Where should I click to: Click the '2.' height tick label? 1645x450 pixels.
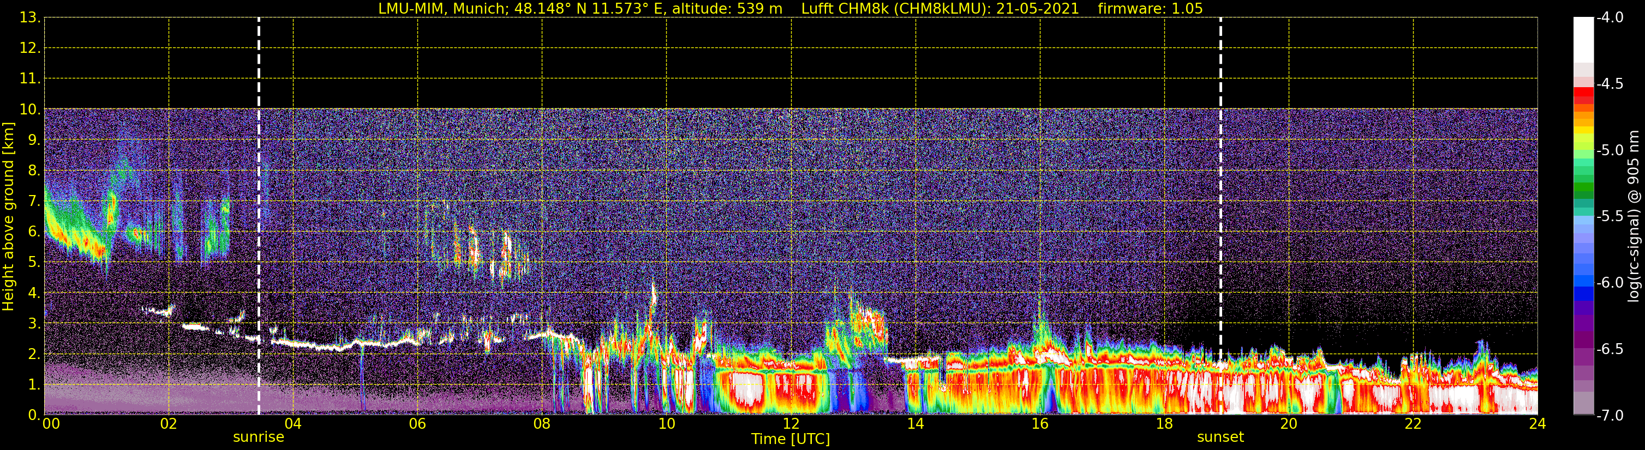point(34,354)
